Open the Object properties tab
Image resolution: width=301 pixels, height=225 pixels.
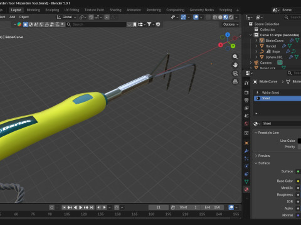coord(246,143)
